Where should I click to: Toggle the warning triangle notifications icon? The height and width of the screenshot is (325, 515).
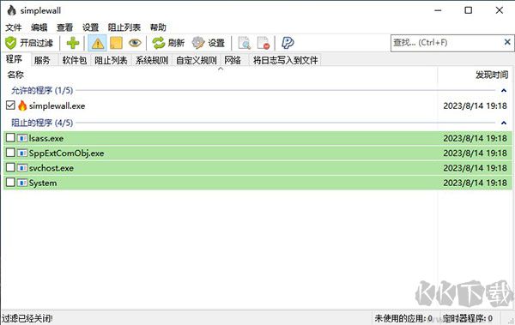[98, 43]
